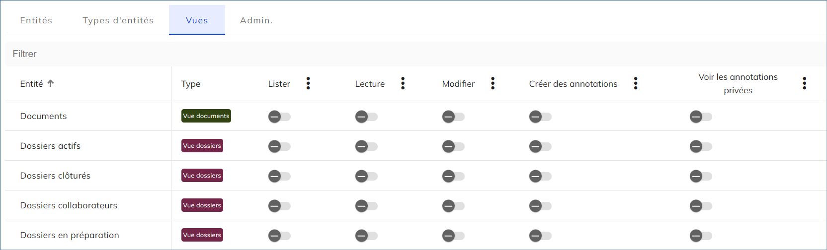Screen dimensions: 827x250
Task: Switch to the Types d'entités tab
Action: click(x=118, y=20)
